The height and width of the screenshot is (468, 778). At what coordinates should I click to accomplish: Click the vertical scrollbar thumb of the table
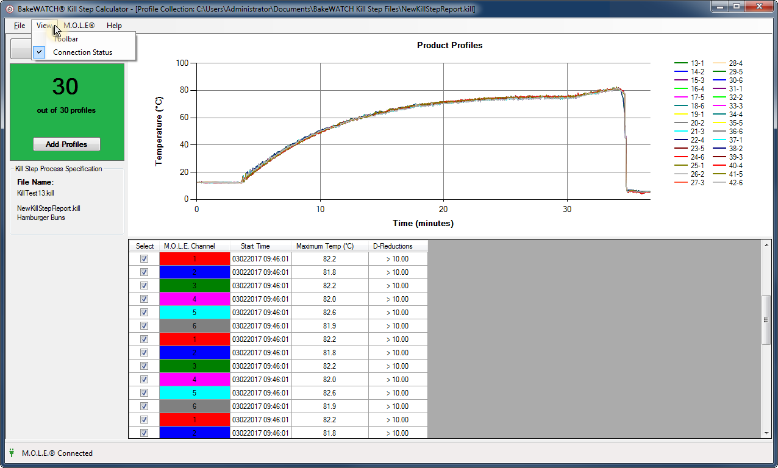pos(766,320)
